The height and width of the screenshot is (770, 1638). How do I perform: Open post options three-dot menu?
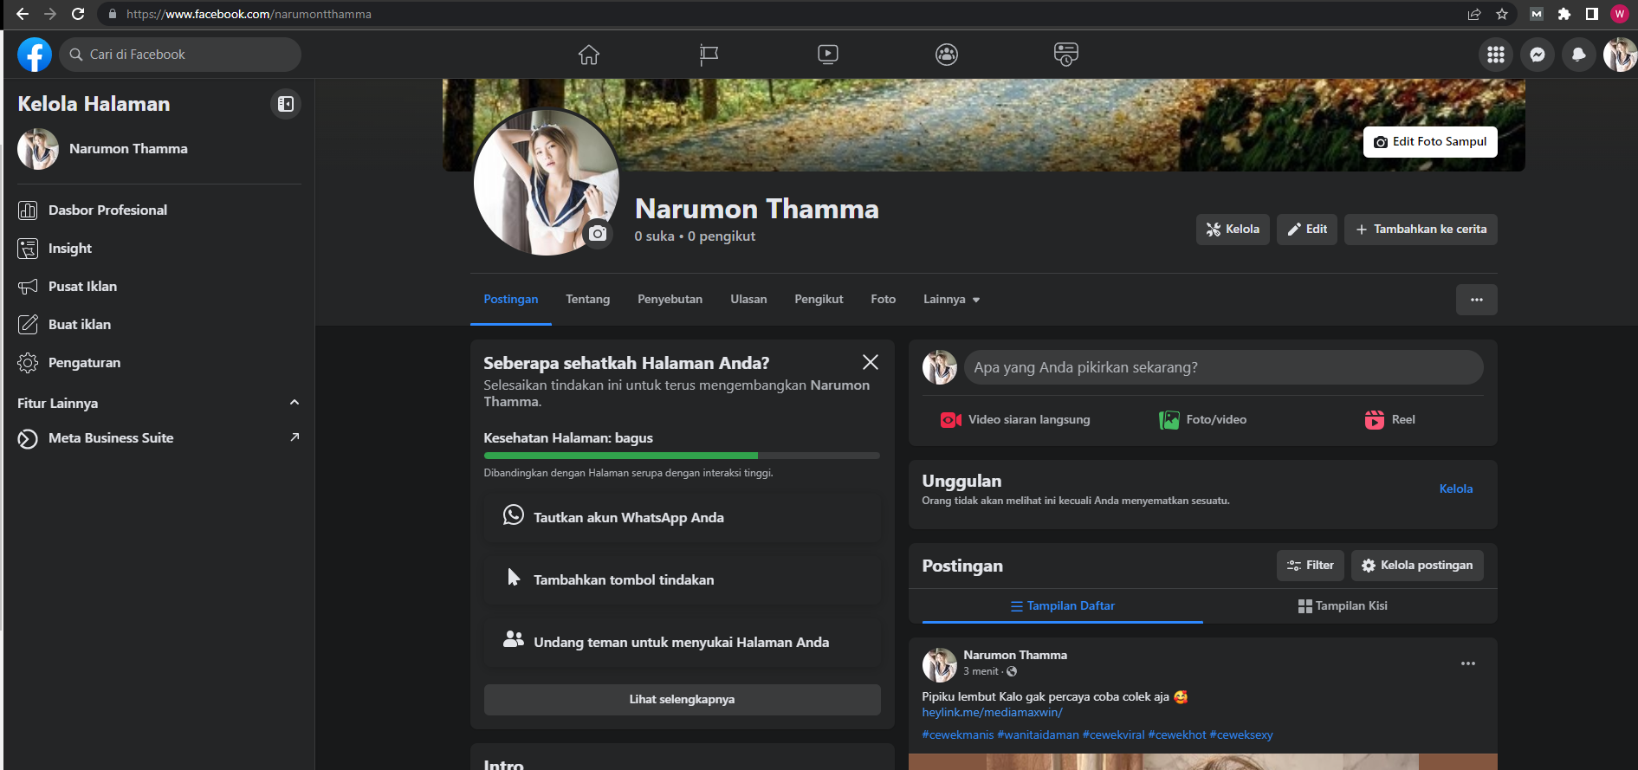1467,663
